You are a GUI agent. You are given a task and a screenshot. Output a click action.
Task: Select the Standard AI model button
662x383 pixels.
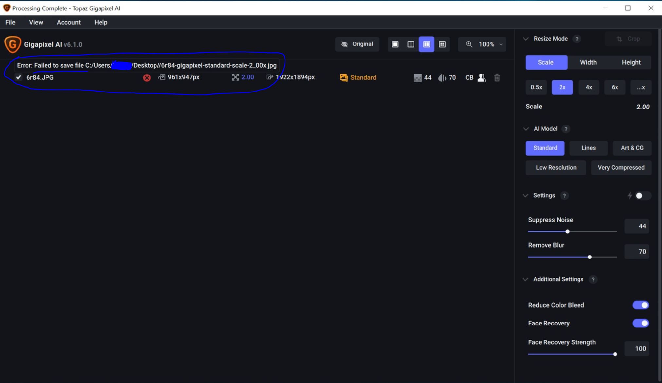click(x=545, y=148)
